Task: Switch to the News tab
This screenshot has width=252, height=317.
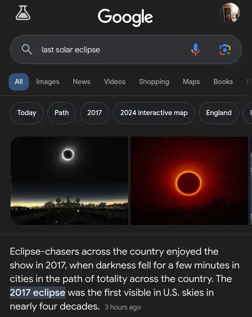Action: click(82, 82)
